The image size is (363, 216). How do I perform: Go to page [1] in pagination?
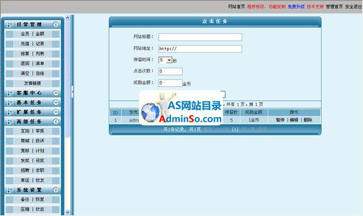235,130
